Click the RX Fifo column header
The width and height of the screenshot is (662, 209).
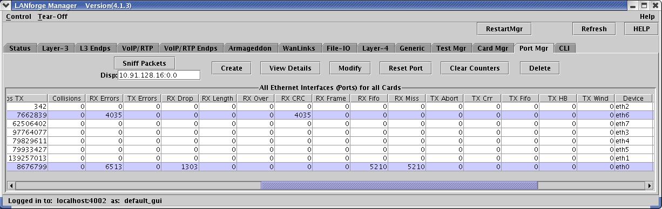coord(369,98)
